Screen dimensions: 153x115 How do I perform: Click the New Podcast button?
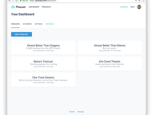(x=21, y=34)
